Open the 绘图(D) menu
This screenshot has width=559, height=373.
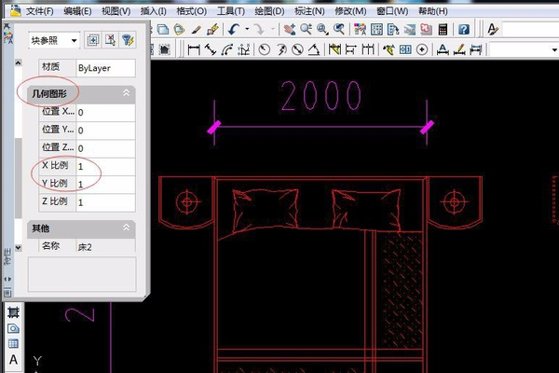[x=269, y=11]
